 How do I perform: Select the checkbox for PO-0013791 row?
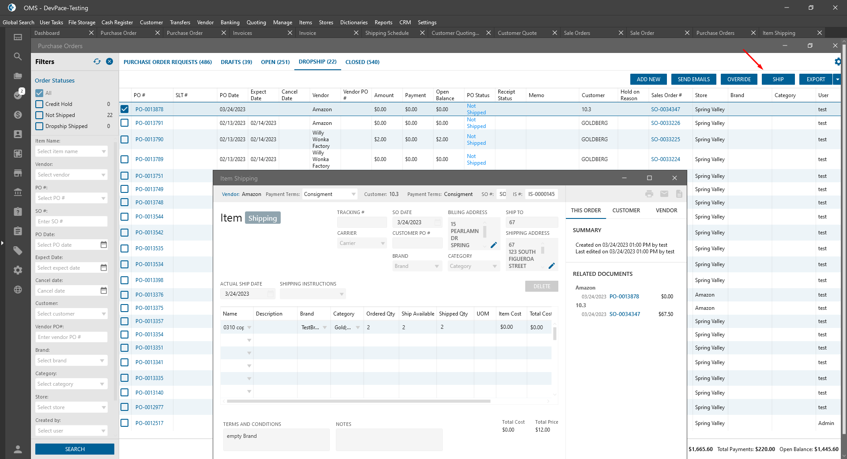point(124,123)
